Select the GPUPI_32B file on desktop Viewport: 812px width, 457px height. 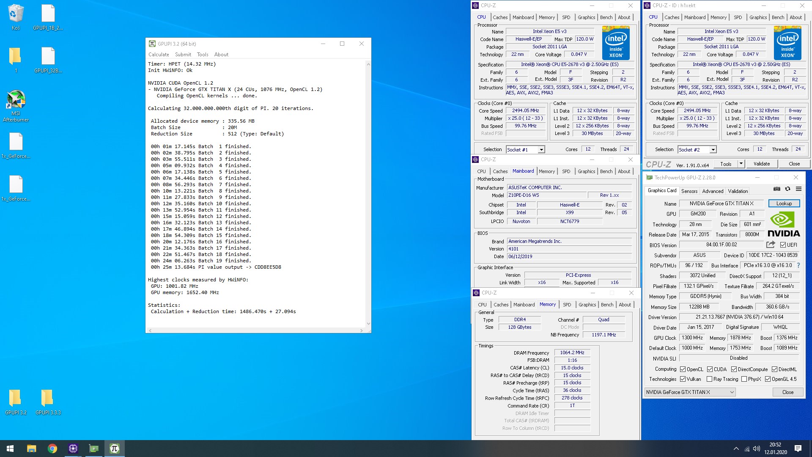48,60
